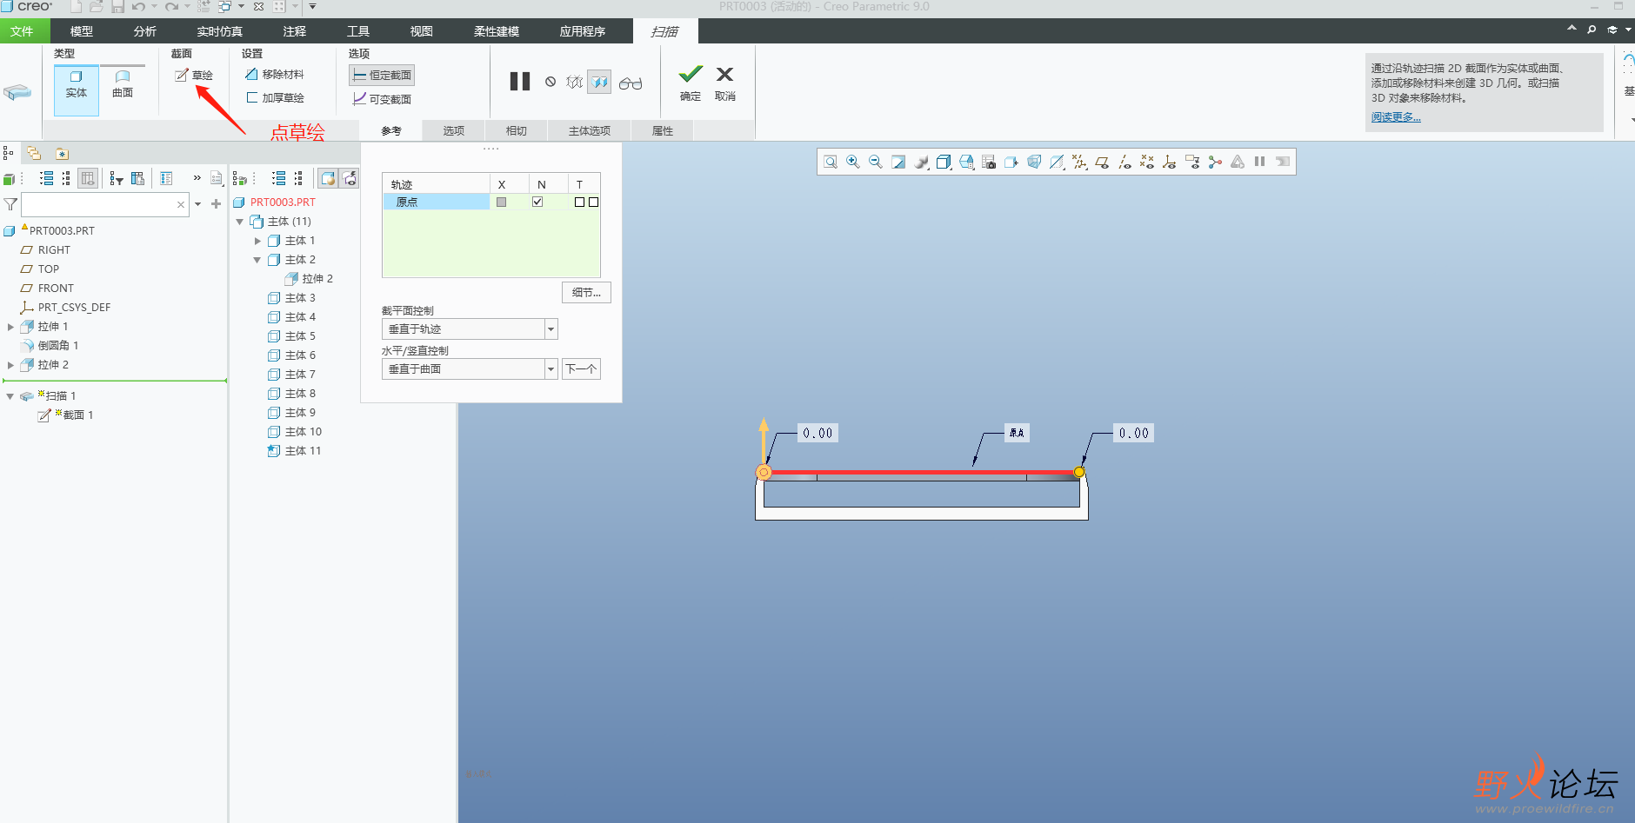Open the Folder Browser tab icon
The image size is (1635, 823).
point(34,153)
